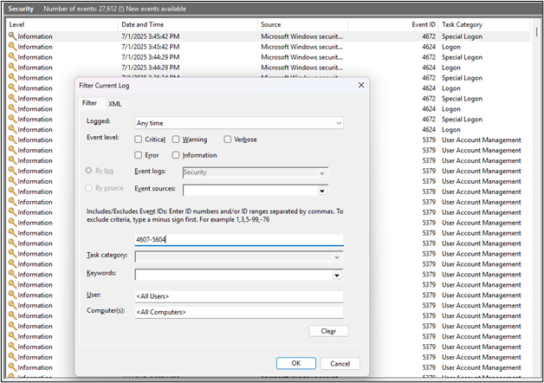The height and width of the screenshot is (383, 544).
Task: Close the Filter Current Log dialog
Action: tap(359, 85)
